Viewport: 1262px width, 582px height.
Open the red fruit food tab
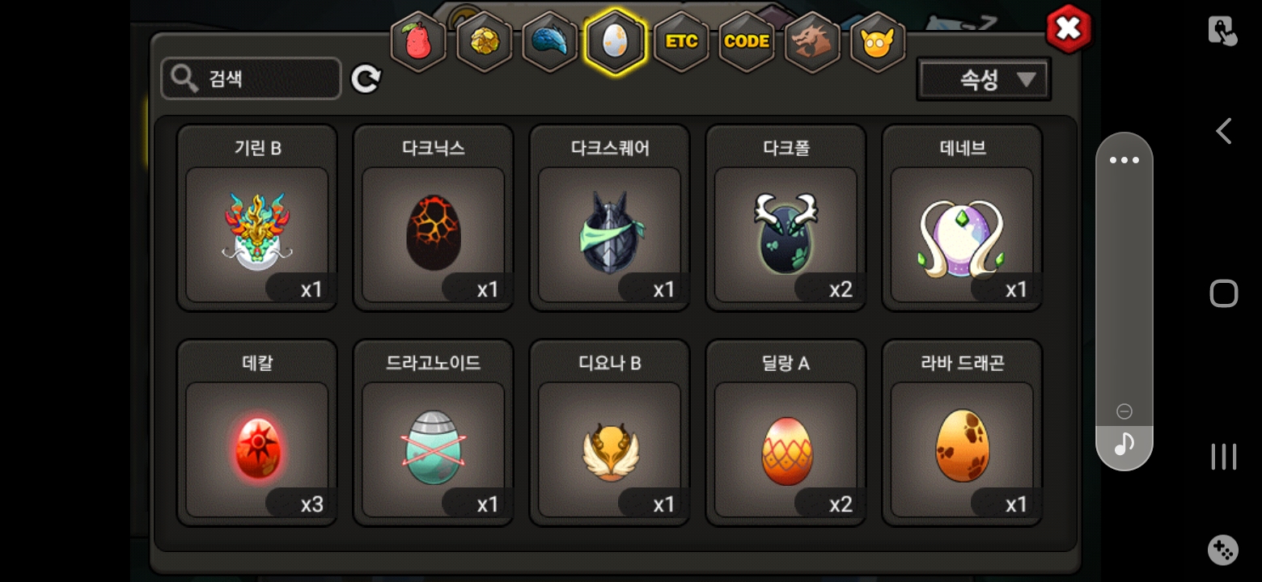click(418, 42)
